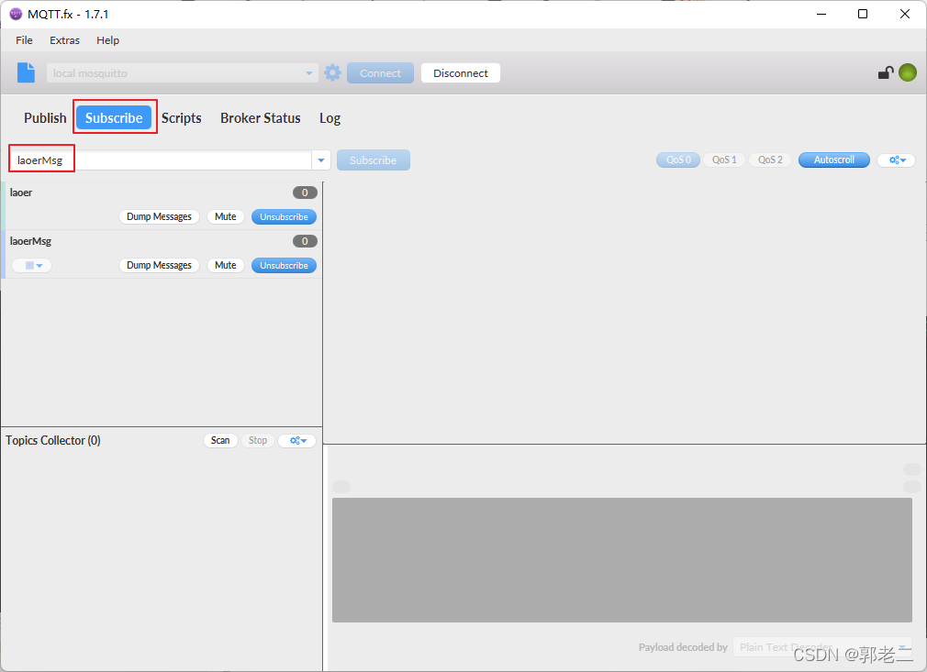Toggle Autoscroll

[x=834, y=160]
